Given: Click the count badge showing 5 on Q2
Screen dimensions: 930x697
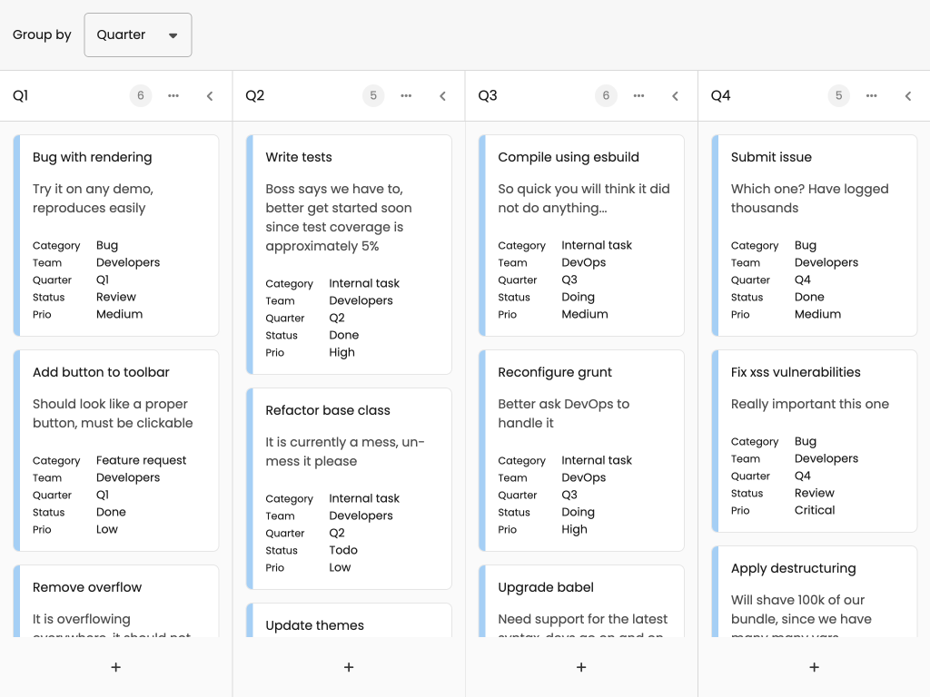Looking at the screenshot, I should (373, 95).
